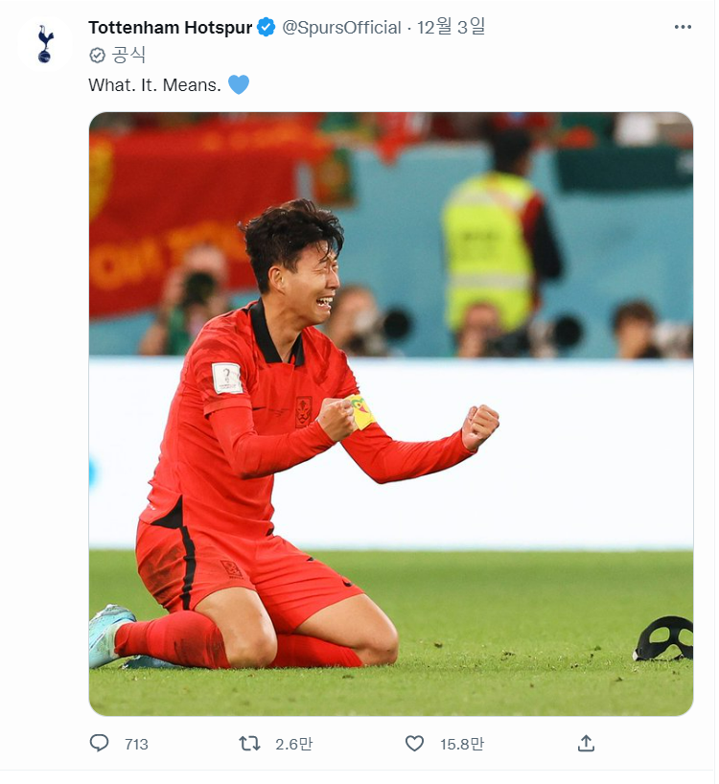Open the @SpursOfficial handle link
This screenshot has height=784, width=719.
click(x=341, y=28)
